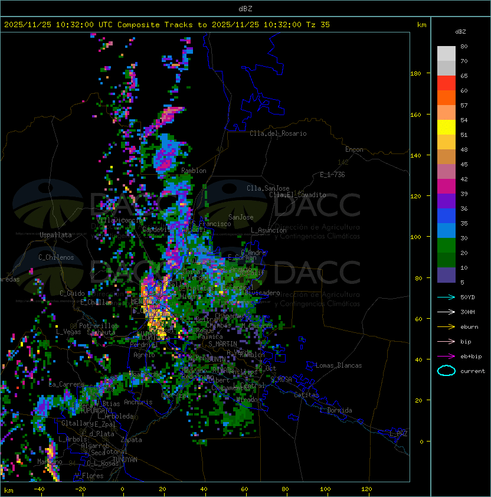This screenshot has height=497, width=491.
Task: Click the '180' tick on the vertical km axis
Action: click(415, 74)
